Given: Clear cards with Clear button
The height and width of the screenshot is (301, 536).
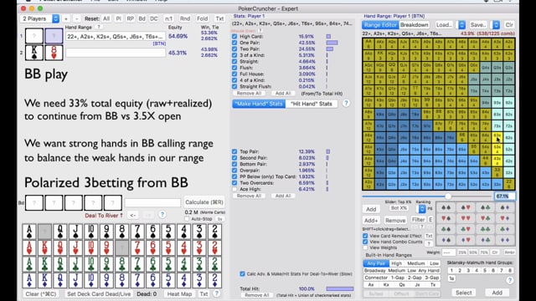Looking at the screenshot, I should click(x=41, y=293).
